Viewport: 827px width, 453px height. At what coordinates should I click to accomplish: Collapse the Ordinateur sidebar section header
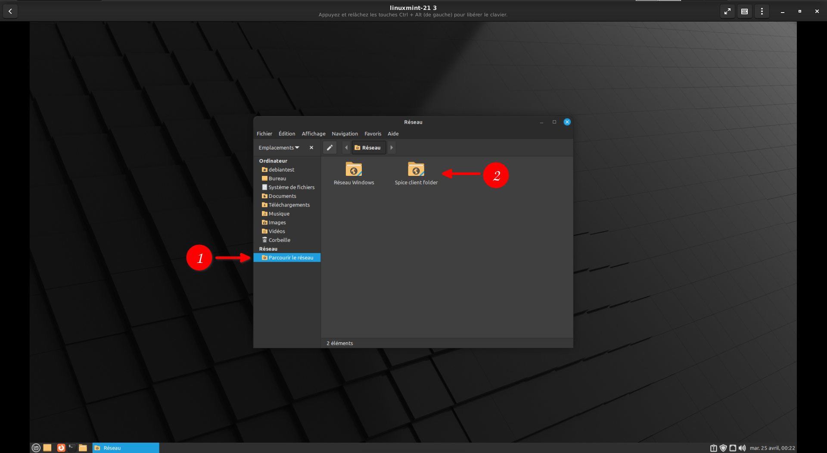coord(273,161)
